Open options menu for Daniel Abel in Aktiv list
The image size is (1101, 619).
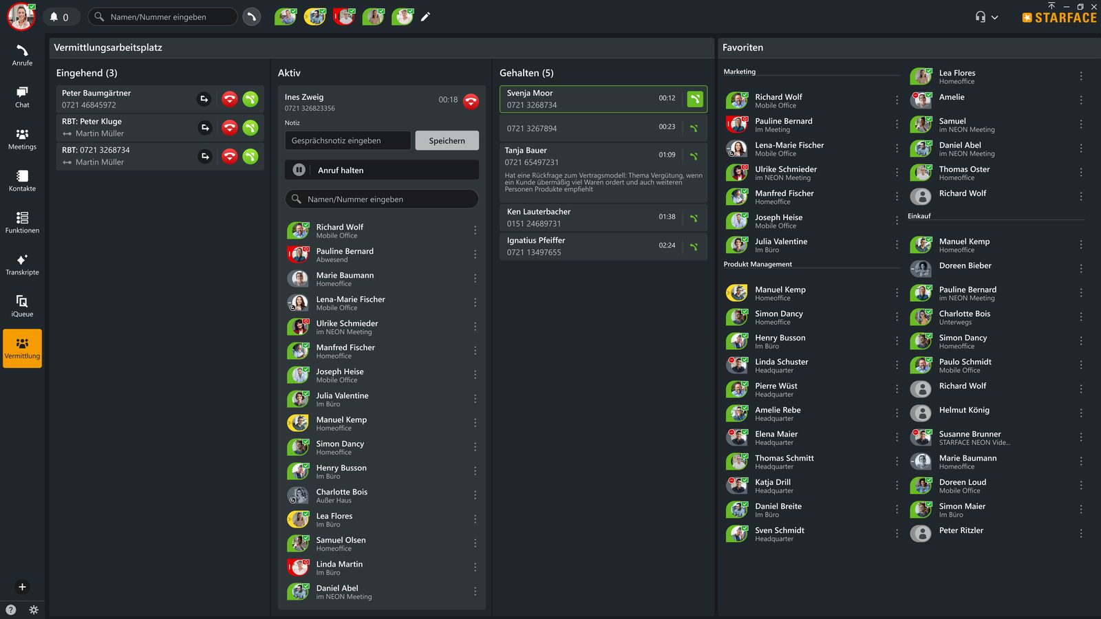tap(475, 591)
